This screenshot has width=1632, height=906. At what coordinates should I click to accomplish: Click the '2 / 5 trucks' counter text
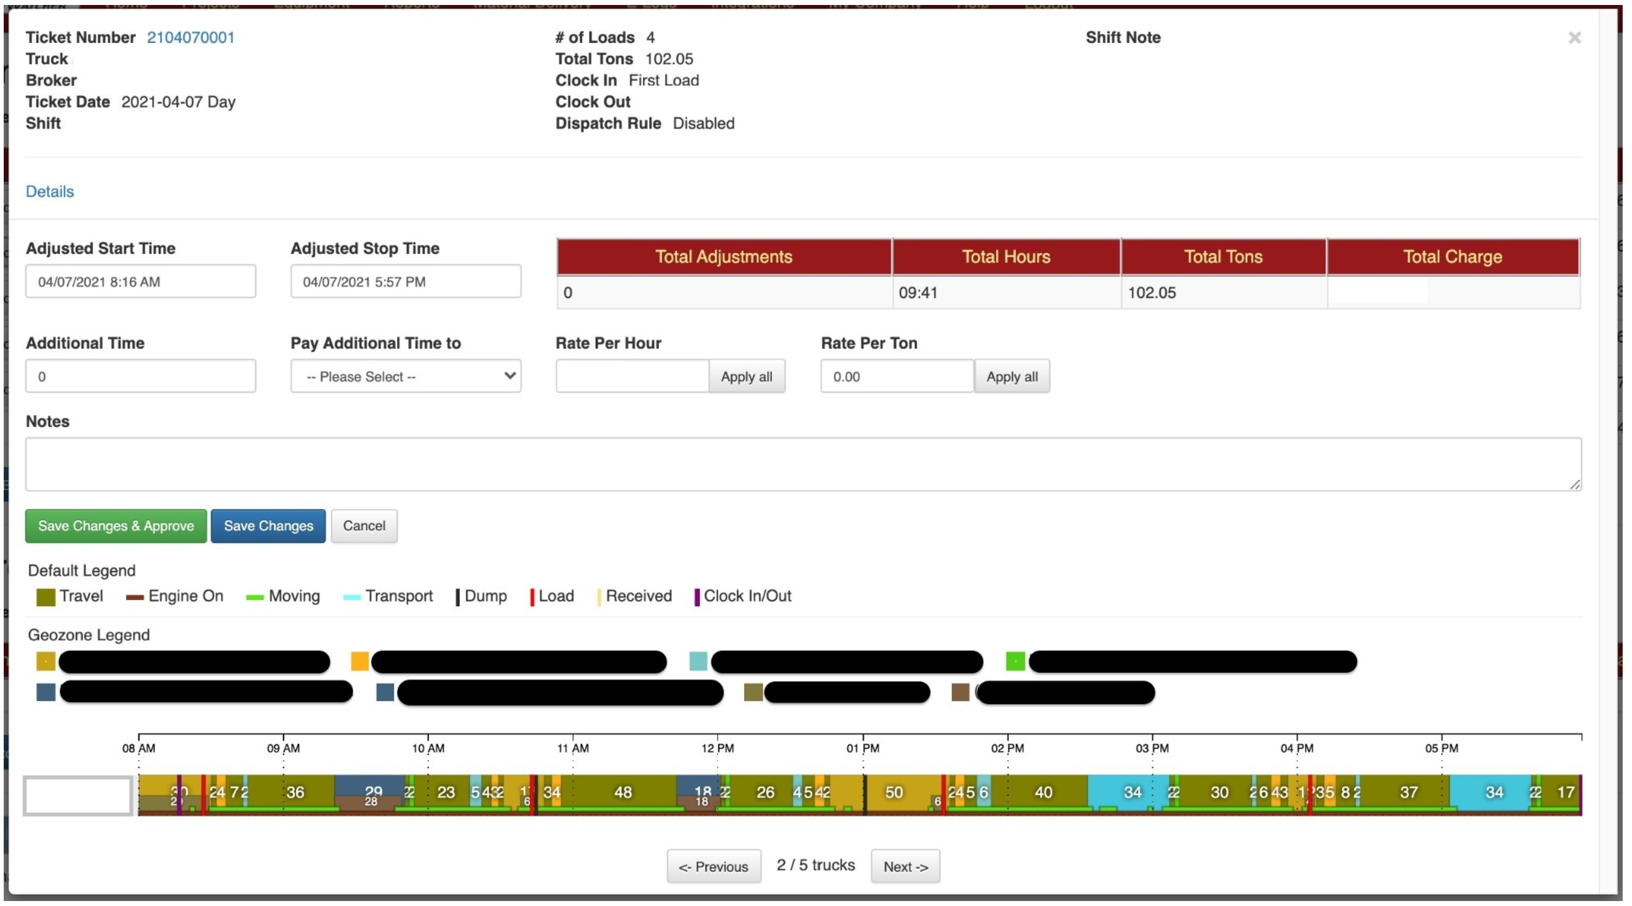point(815,866)
